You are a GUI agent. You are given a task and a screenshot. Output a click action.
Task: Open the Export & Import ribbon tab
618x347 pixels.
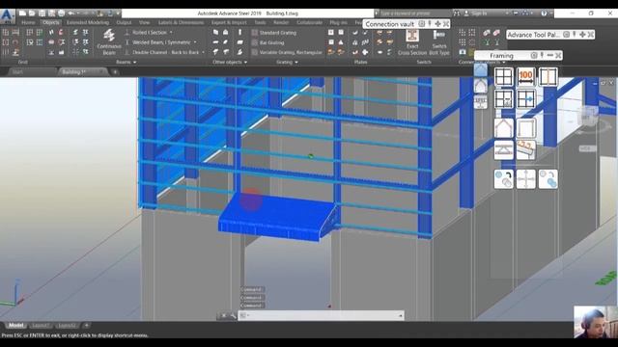pyautogui.click(x=229, y=22)
